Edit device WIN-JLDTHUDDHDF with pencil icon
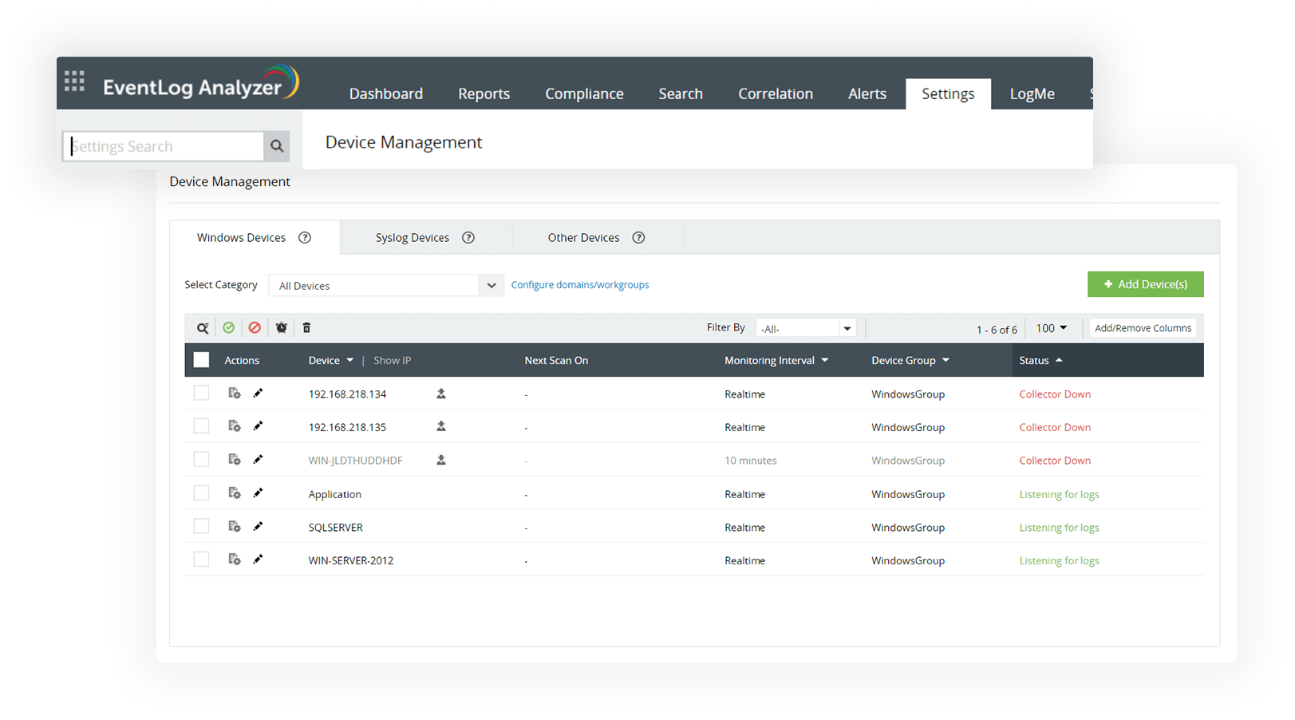This screenshot has height=720, width=1295. 258,460
